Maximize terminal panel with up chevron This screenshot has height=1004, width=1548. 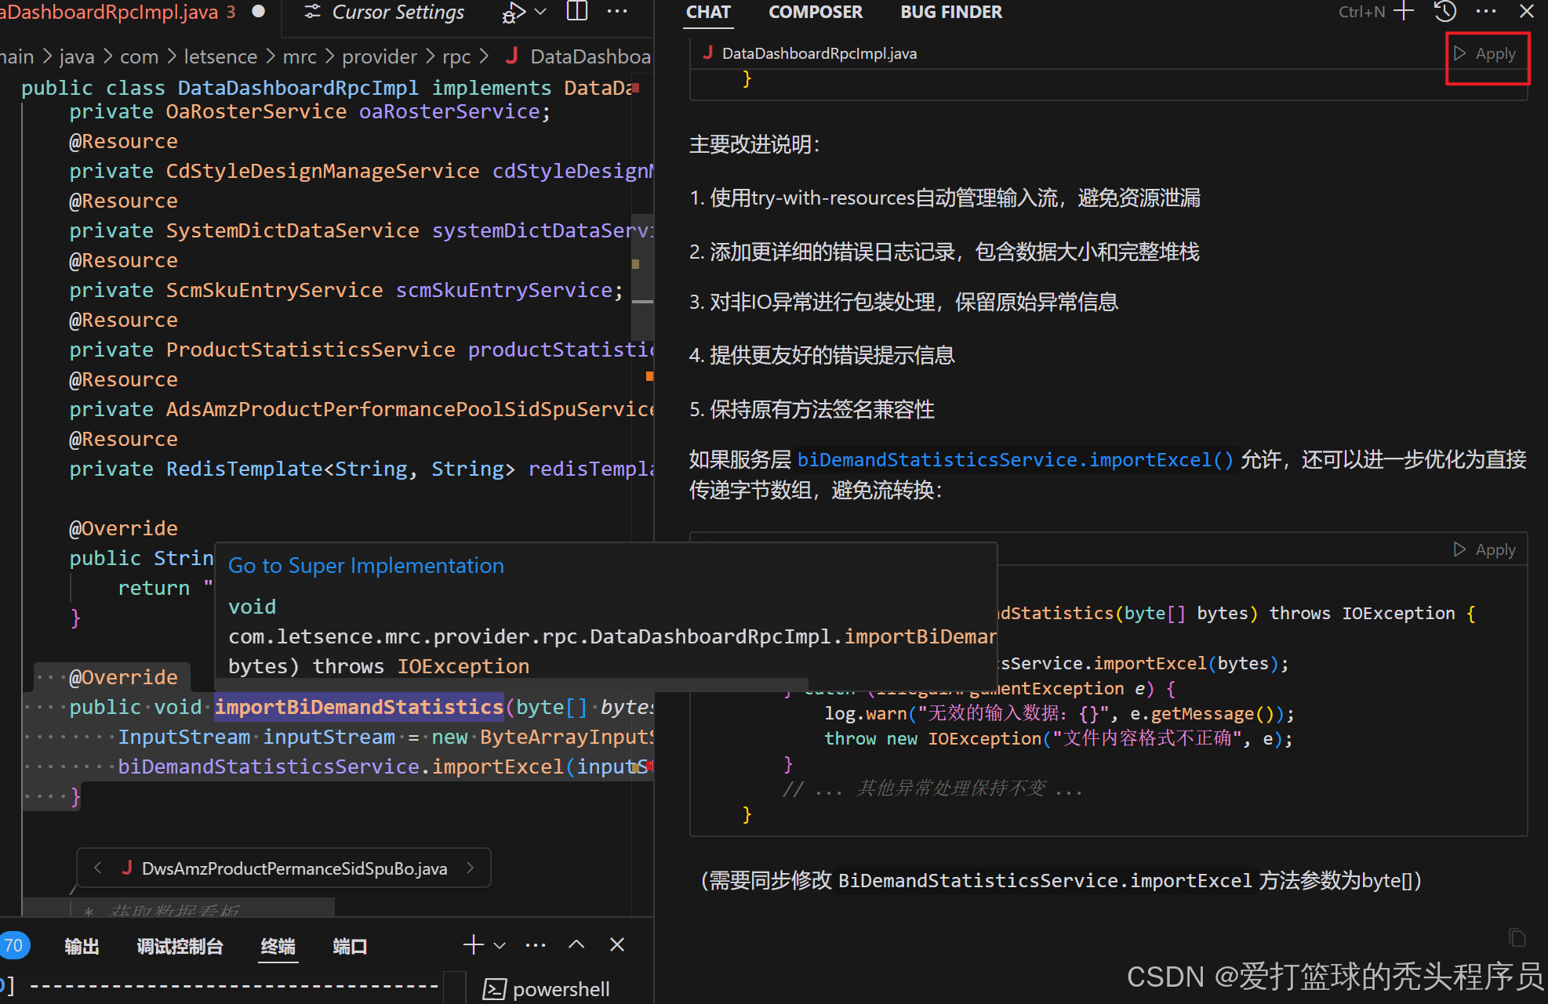576,945
